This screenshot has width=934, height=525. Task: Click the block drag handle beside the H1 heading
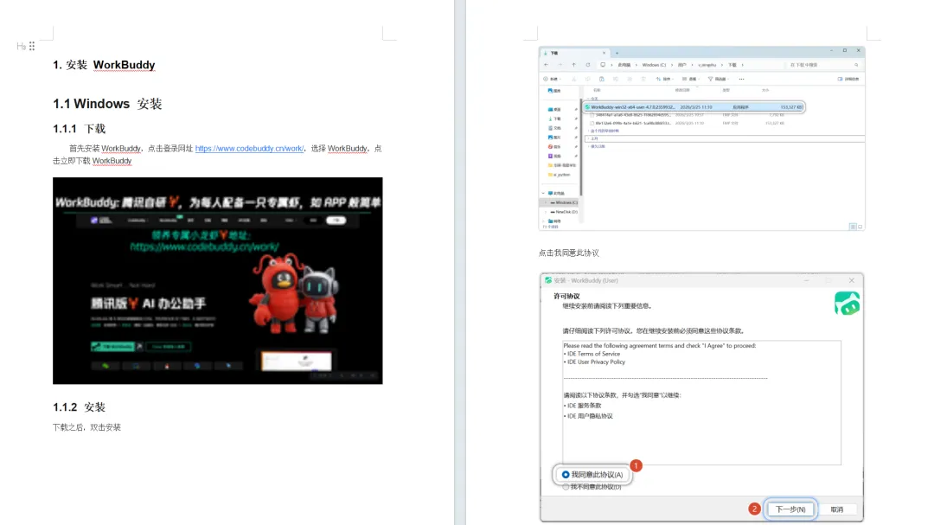32,46
